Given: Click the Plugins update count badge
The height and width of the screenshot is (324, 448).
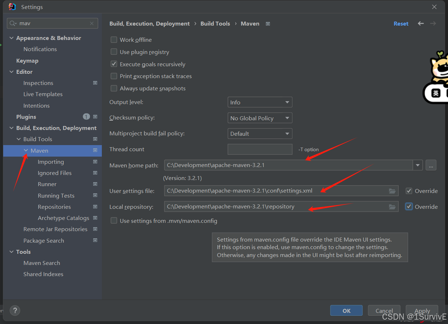Looking at the screenshot, I should (x=86, y=117).
